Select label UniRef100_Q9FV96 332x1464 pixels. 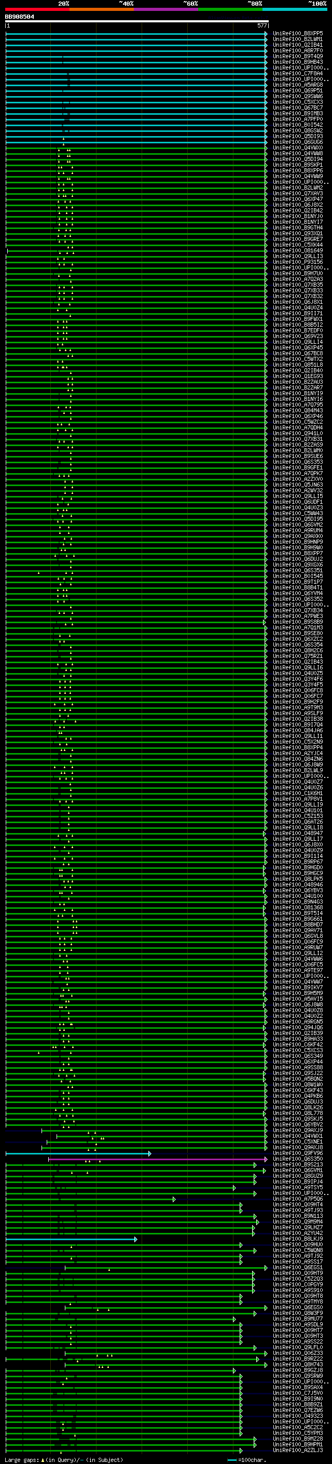pos(298,1153)
